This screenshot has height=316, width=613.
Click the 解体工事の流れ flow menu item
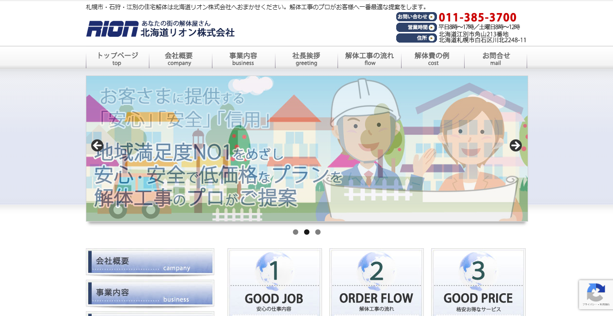pyautogui.click(x=369, y=59)
